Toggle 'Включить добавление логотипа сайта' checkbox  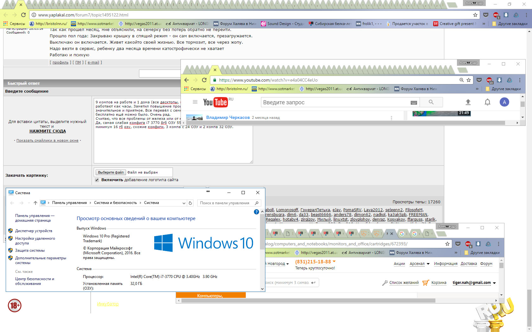pyautogui.click(x=97, y=180)
